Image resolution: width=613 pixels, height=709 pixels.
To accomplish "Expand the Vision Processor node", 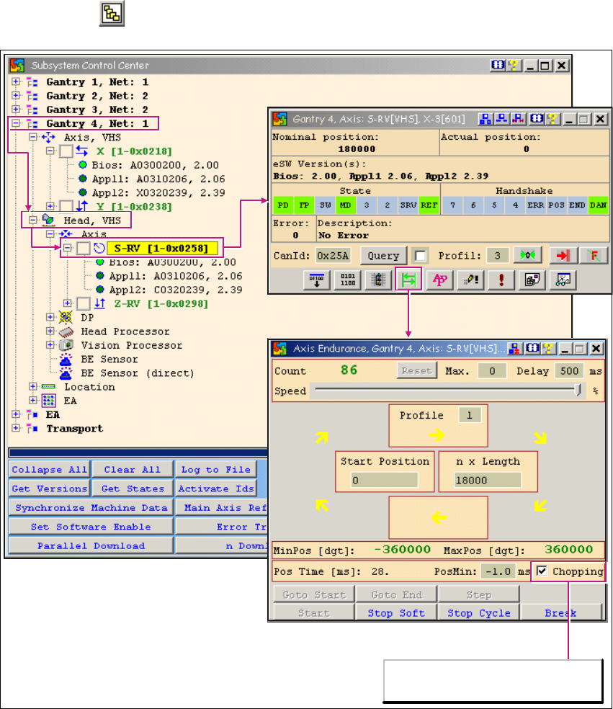I will [x=50, y=345].
